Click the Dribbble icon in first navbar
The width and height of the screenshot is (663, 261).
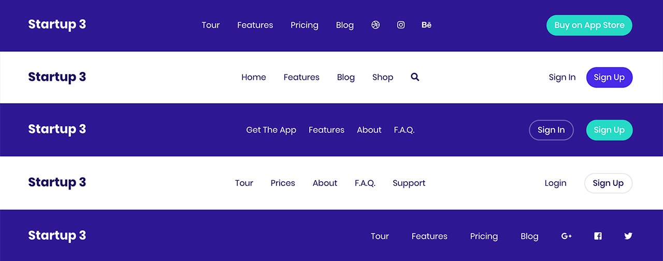pyautogui.click(x=376, y=25)
